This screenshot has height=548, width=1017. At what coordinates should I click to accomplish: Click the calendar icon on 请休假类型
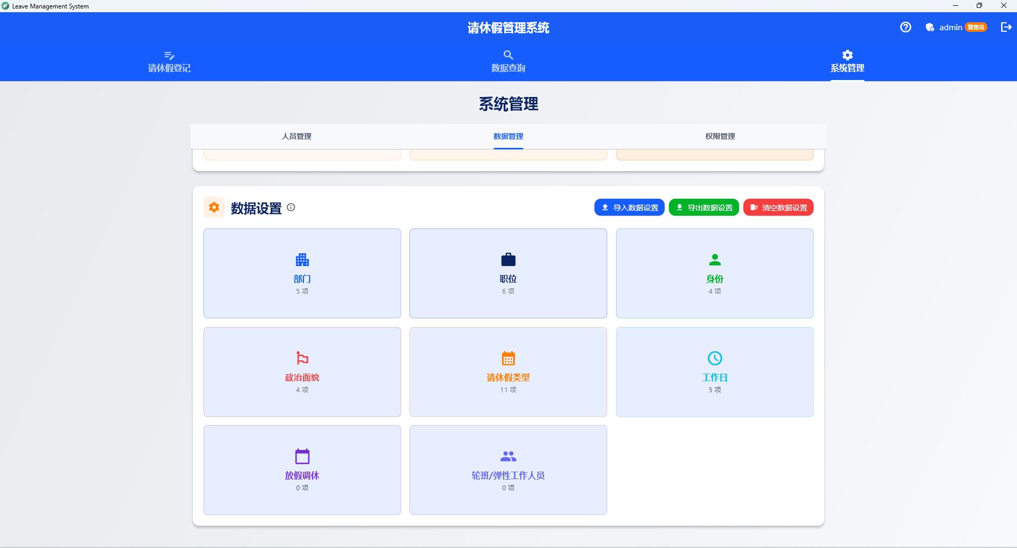pyautogui.click(x=508, y=358)
